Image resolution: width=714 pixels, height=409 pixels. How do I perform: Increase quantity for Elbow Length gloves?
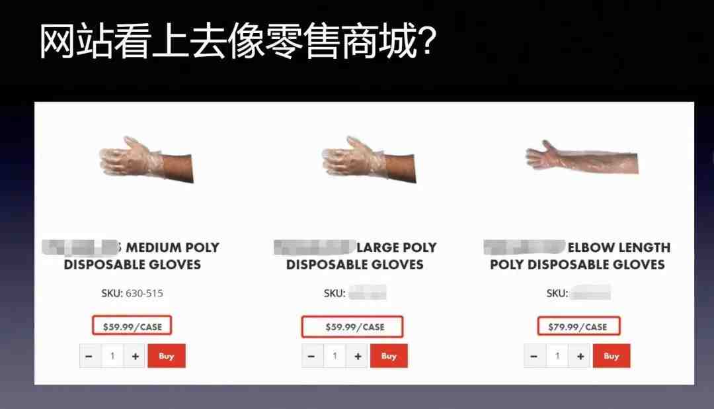pyautogui.click(x=580, y=356)
